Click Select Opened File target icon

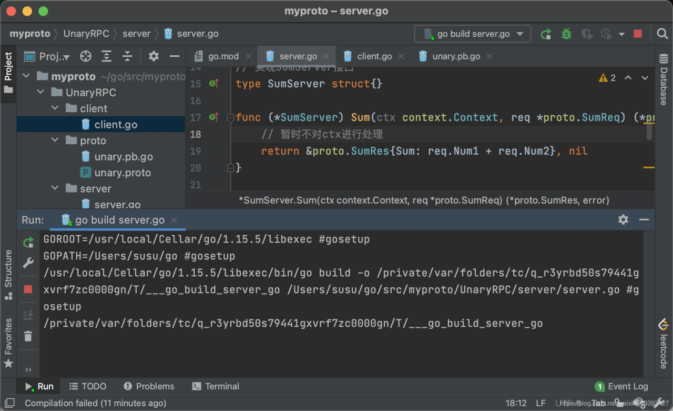tap(86, 56)
